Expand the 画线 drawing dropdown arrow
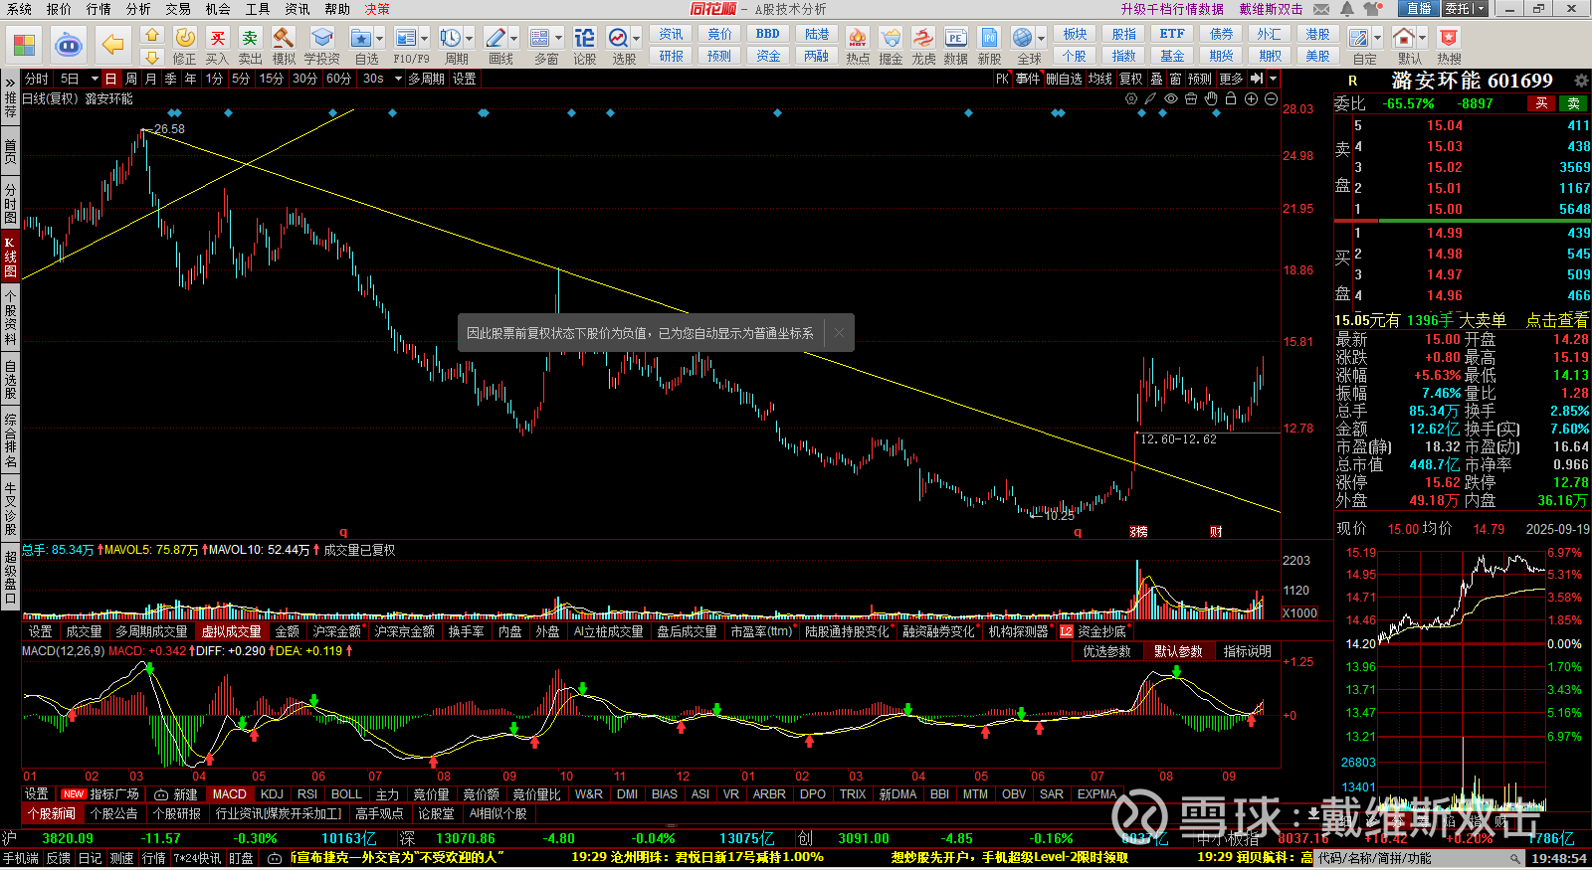The image size is (1592, 870). [x=514, y=38]
